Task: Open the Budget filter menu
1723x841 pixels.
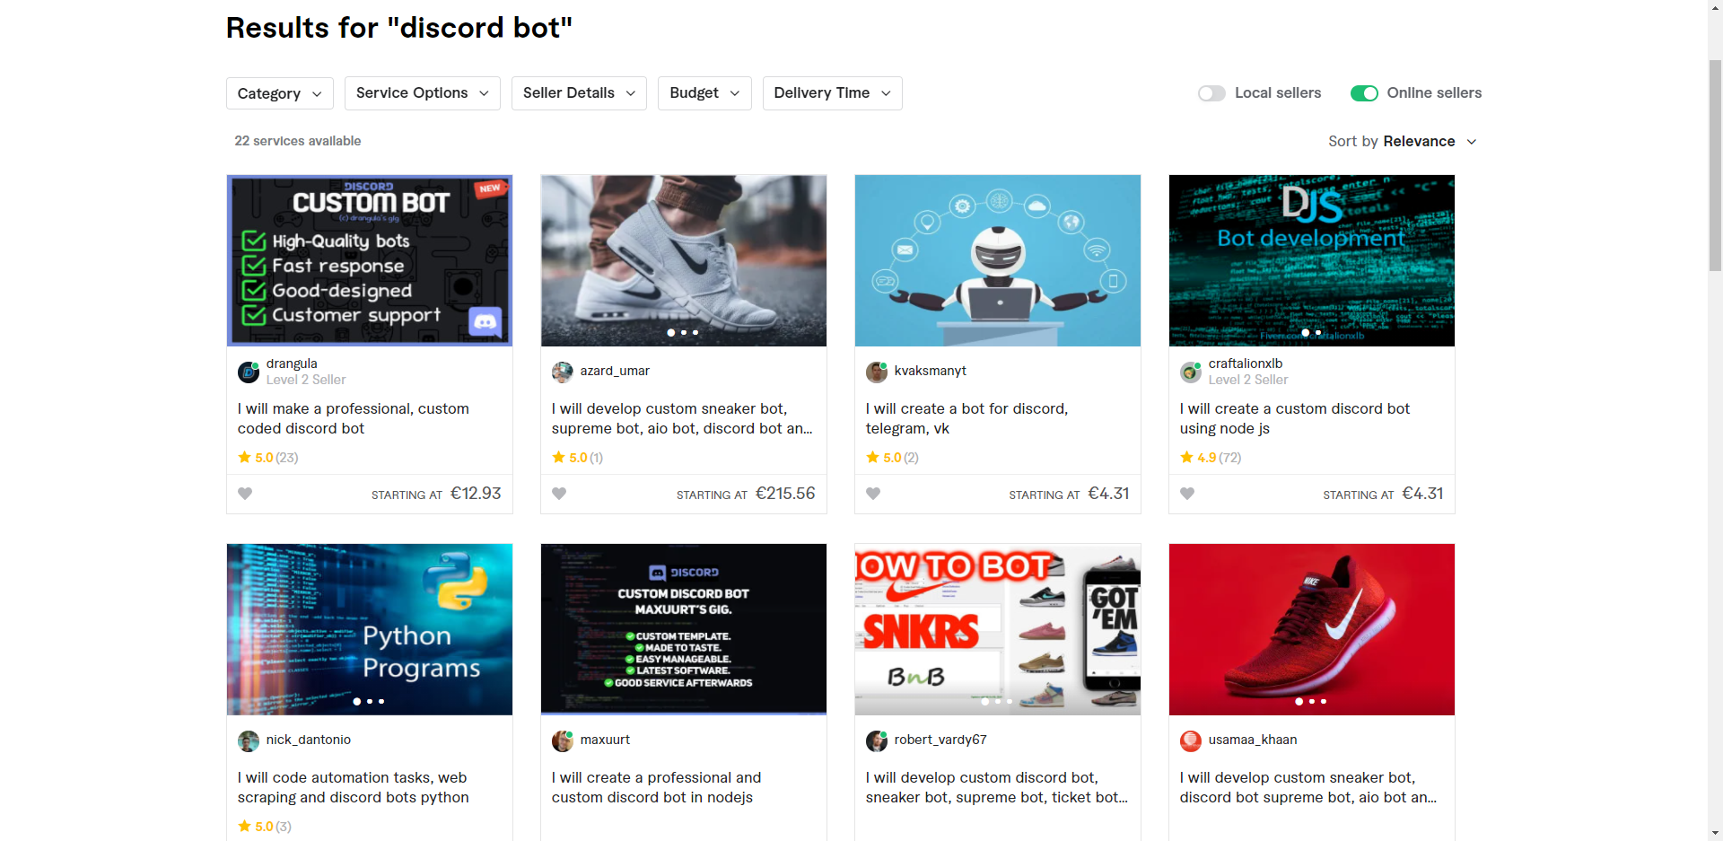Action: click(704, 93)
